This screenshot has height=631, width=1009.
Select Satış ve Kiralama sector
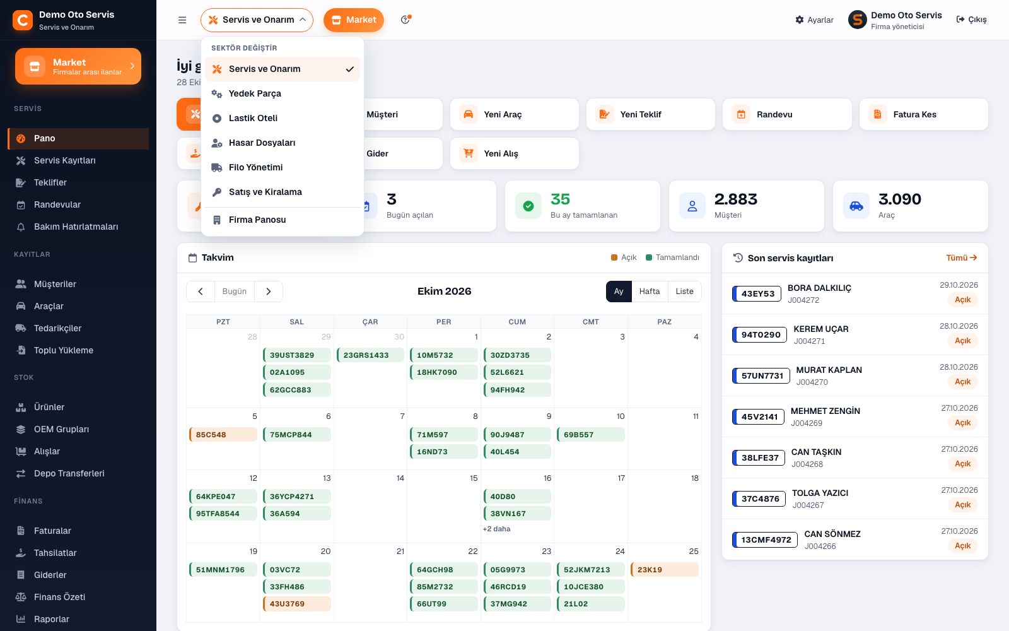point(283,192)
